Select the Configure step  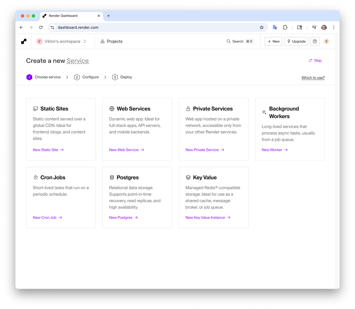coord(87,77)
